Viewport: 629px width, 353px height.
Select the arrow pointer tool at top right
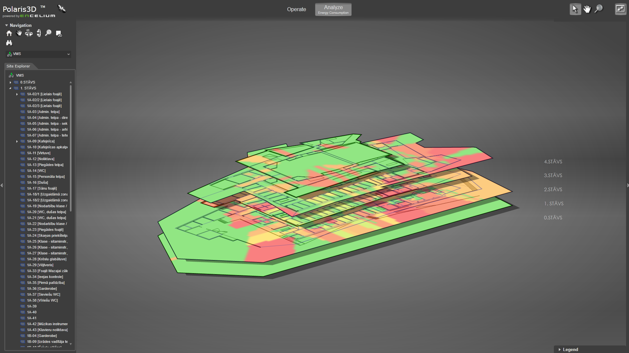(575, 9)
